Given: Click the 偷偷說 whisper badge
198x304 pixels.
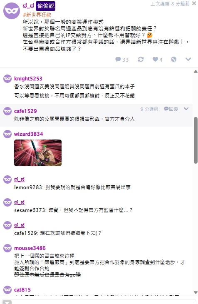Looking at the screenshot, I should pos(45,6).
